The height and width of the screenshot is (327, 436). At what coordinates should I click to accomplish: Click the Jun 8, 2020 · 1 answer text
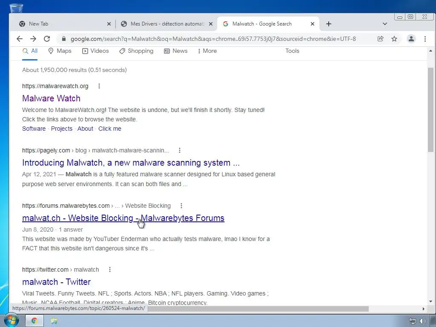[52, 229]
